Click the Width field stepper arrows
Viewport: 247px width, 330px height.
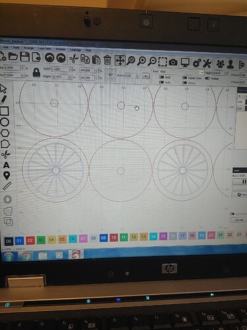pos(70,69)
